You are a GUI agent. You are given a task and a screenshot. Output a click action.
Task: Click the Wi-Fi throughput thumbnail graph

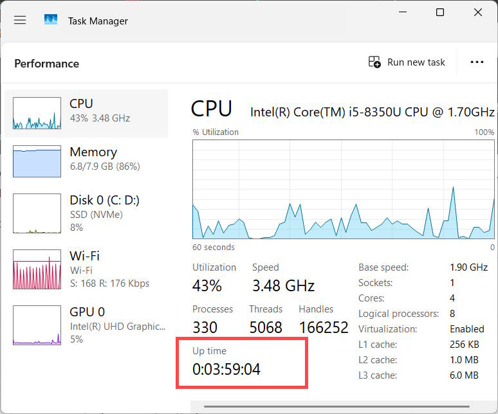(x=37, y=269)
